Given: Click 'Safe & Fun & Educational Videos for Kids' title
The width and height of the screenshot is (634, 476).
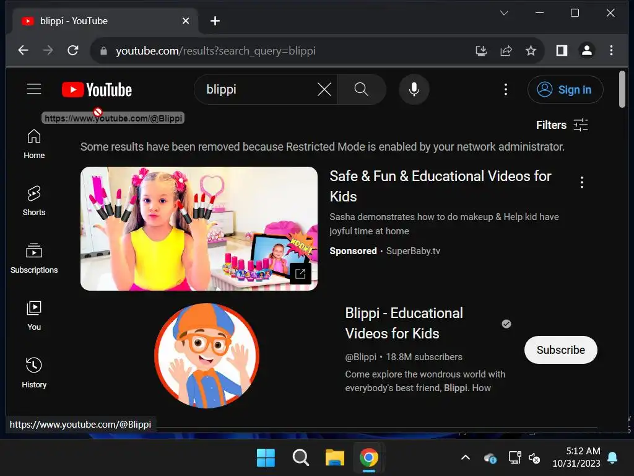Looking at the screenshot, I should point(440,186).
